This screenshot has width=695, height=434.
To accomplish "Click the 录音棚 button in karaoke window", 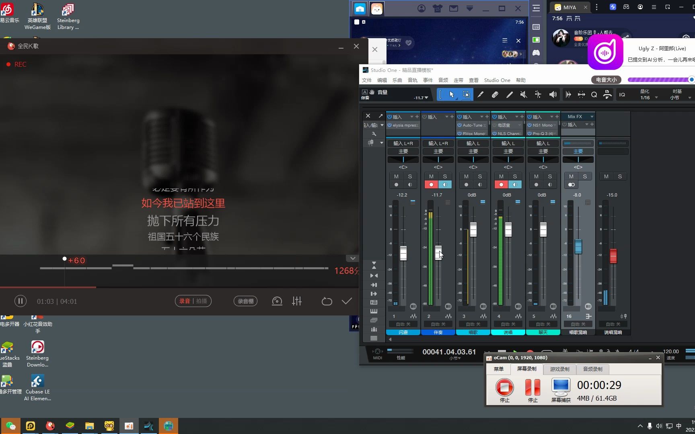I will 246,301.
